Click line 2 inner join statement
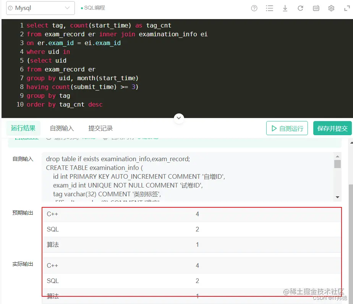Screen dimensions: 353x304 [x=117, y=34]
